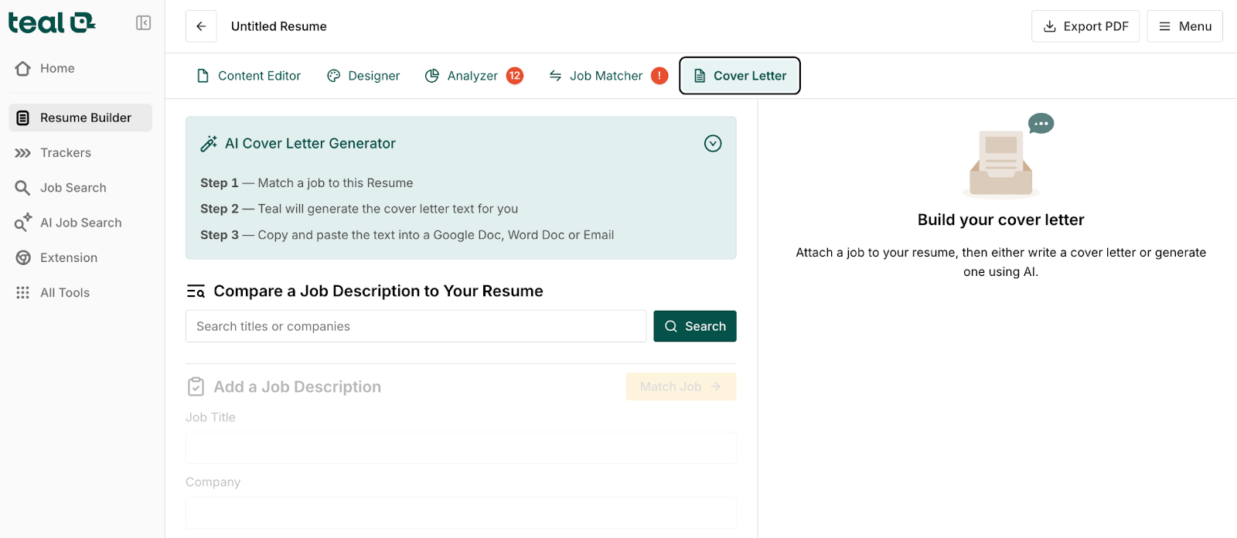Click the Add a Job Description heading
The image size is (1237, 538).
pos(297,386)
